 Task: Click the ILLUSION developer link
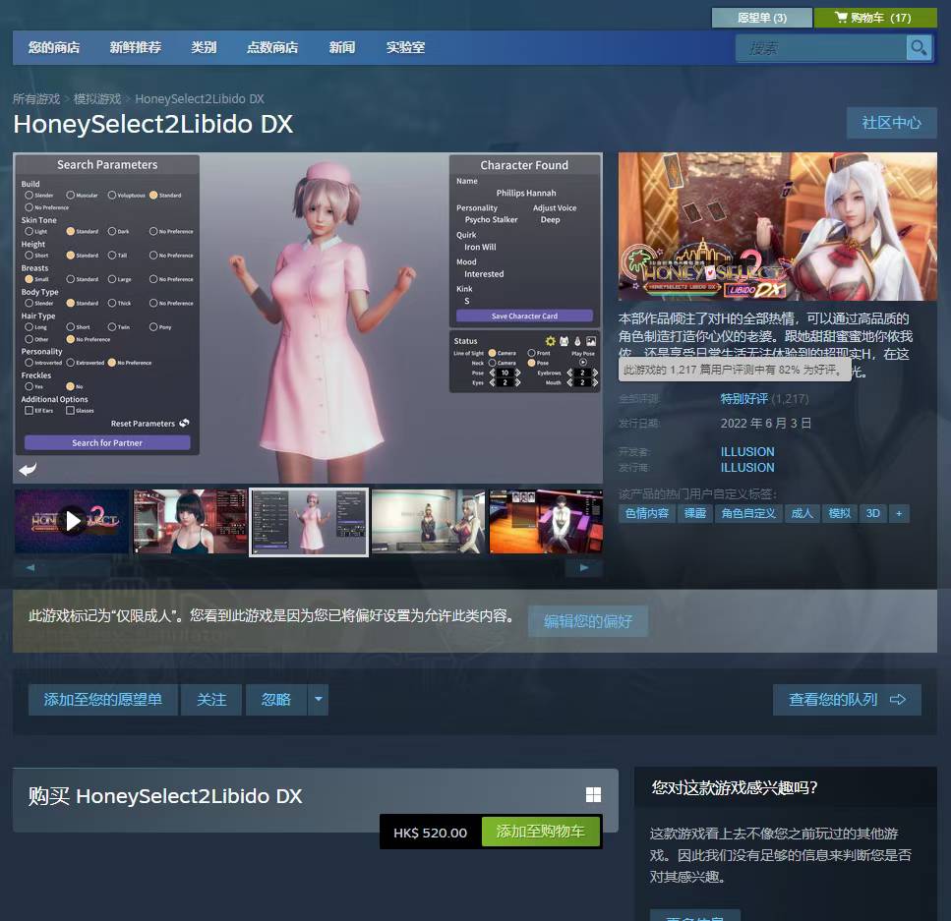coord(747,452)
